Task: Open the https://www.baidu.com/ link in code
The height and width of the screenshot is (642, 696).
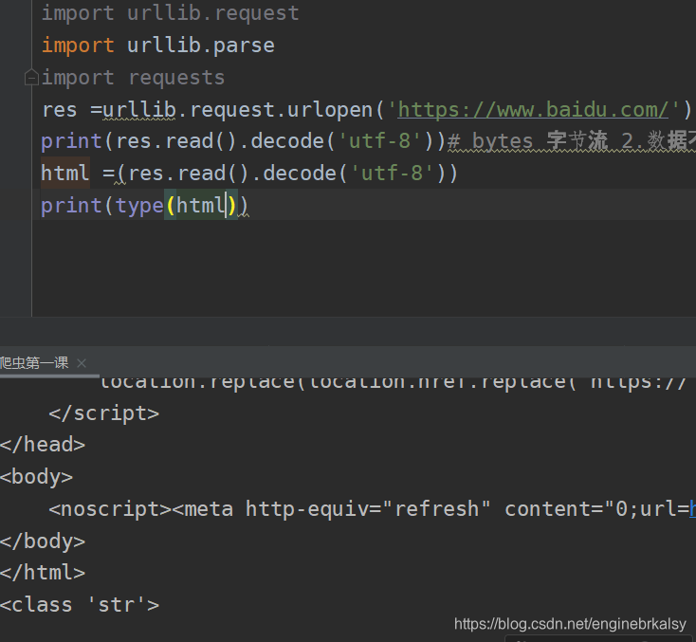Action: click(x=533, y=109)
